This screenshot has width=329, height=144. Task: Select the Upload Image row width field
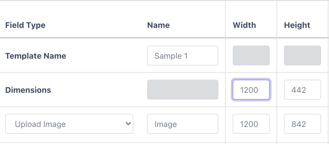click(x=251, y=124)
